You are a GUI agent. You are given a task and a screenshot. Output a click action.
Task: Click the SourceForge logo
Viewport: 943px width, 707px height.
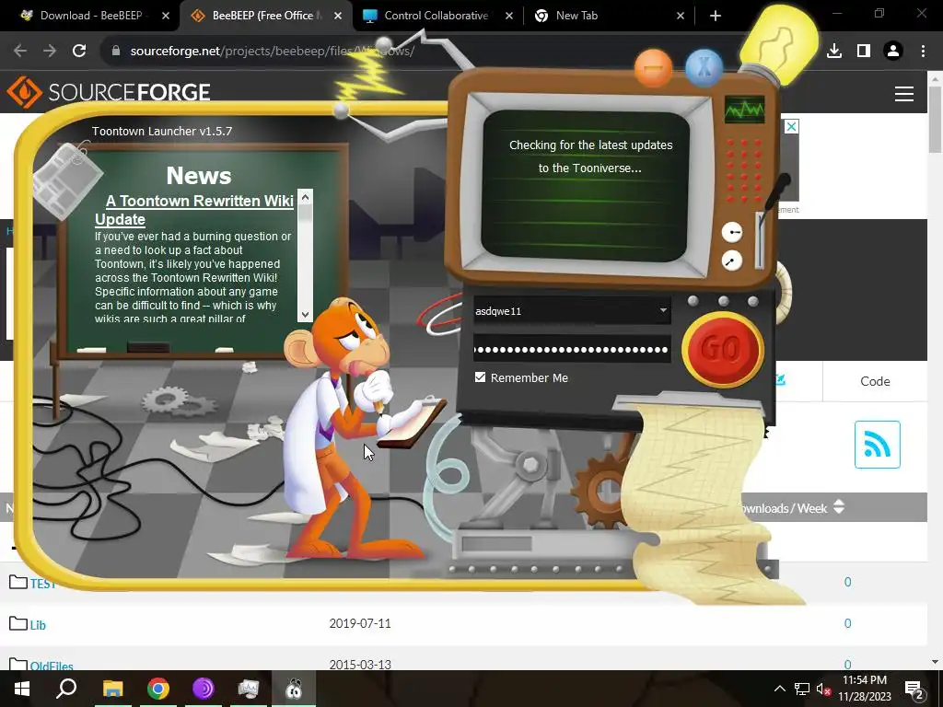click(x=109, y=92)
